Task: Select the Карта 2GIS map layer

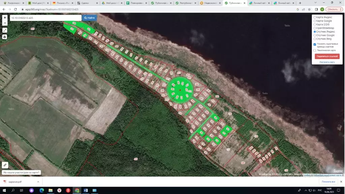Action: (x=315, y=24)
